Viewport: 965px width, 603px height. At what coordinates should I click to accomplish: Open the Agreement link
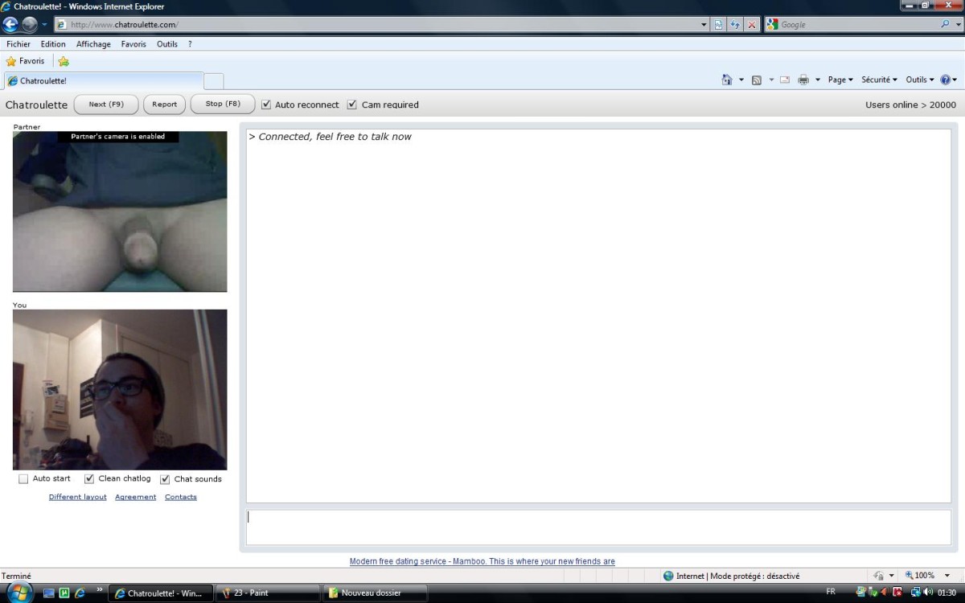tap(135, 497)
